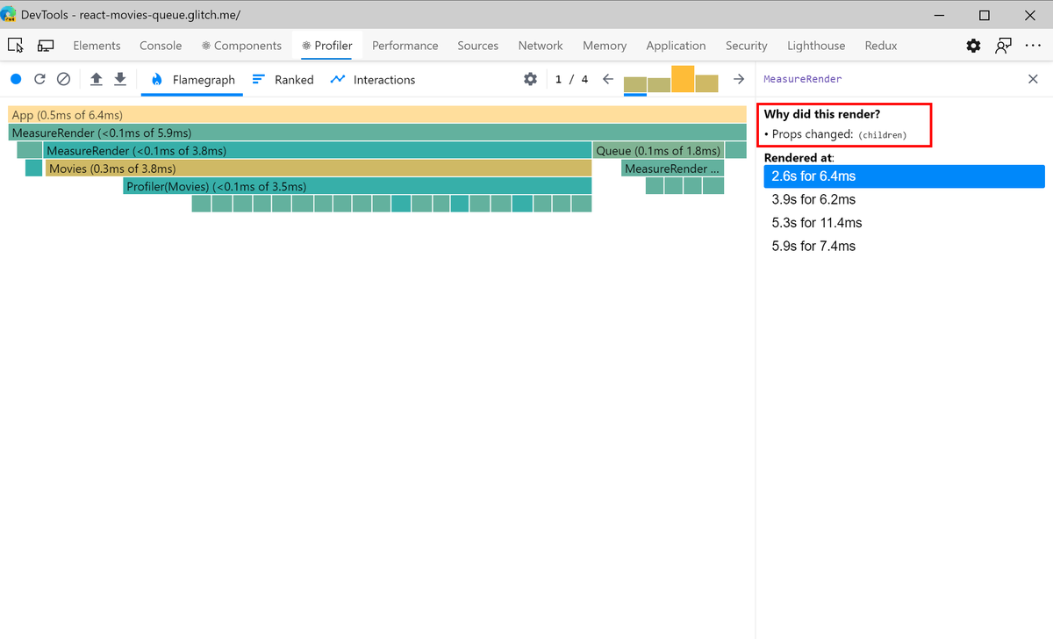Reload the page and start profiling
The height and width of the screenshot is (639, 1053).
(x=39, y=79)
